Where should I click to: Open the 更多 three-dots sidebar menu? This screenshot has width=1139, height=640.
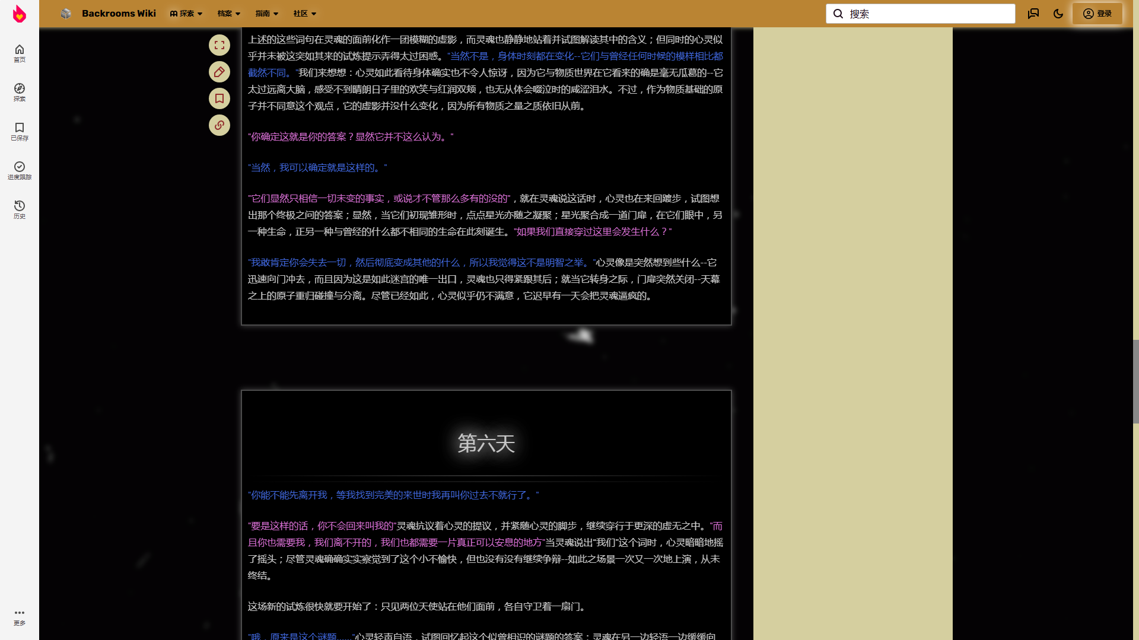tap(20, 617)
